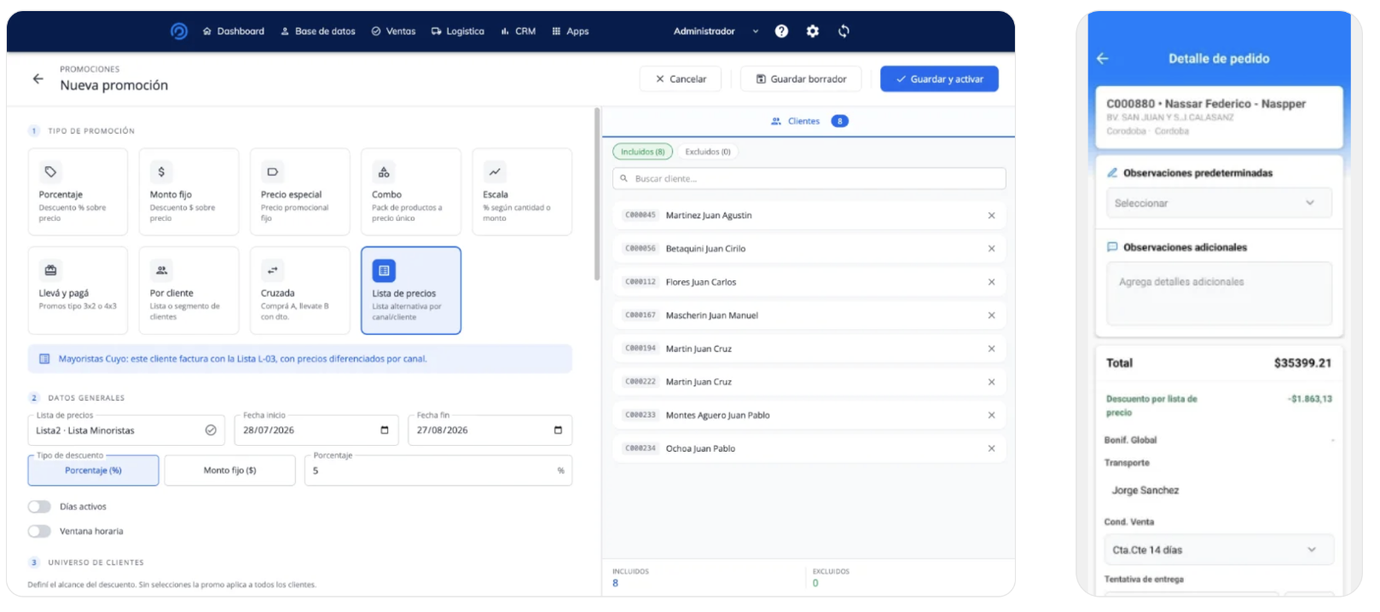
Task: Click the Cancelar button
Action: [x=681, y=79]
